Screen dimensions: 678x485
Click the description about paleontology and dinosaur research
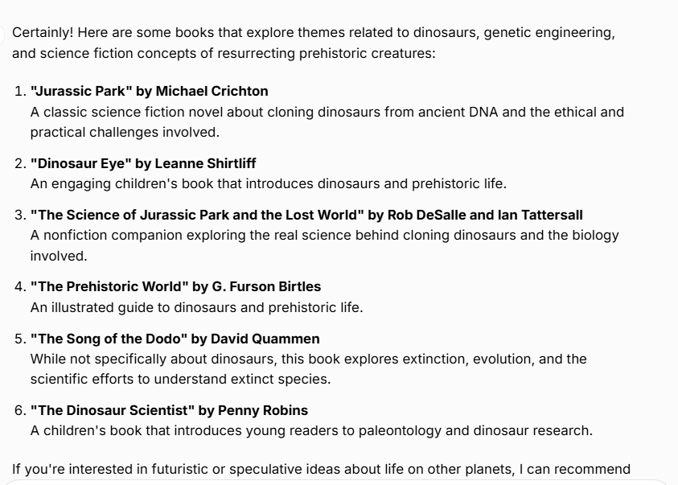click(x=311, y=430)
